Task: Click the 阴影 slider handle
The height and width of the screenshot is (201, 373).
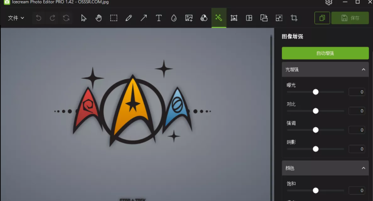Action: click(316, 149)
